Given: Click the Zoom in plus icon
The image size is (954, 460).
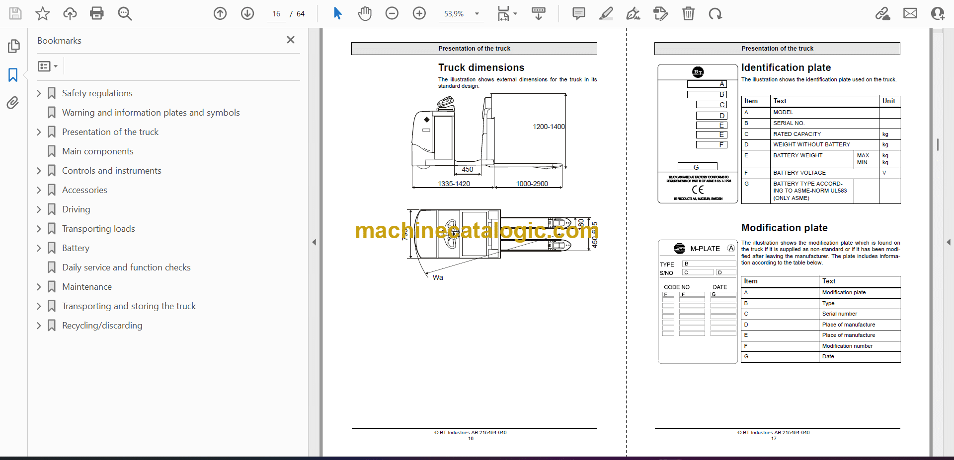Looking at the screenshot, I should [419, 13].
